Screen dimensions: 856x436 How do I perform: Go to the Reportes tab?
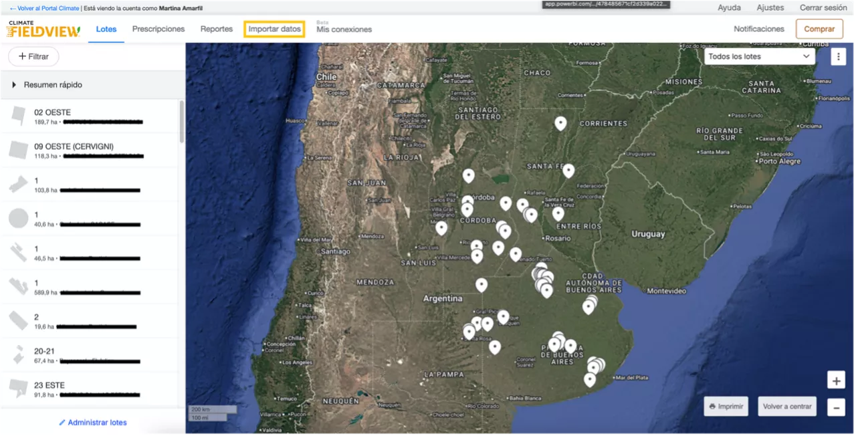pos(217,29)
